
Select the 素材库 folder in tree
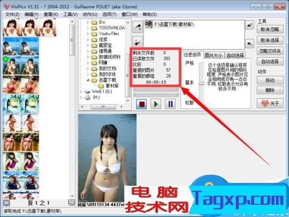pyautogui.click(x=112, y=86)
